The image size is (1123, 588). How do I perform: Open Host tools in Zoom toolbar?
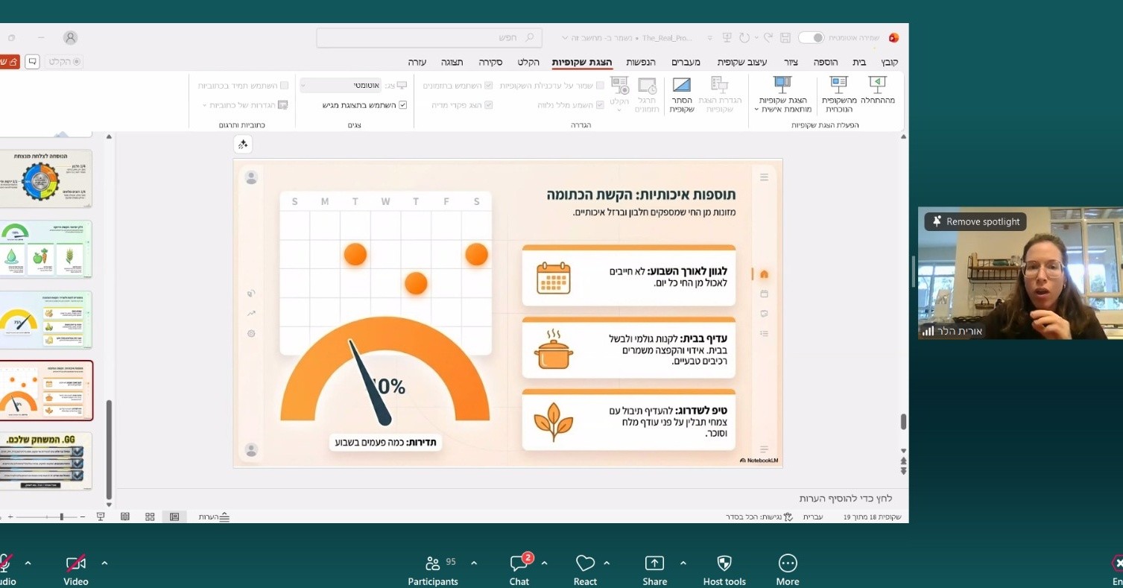[724, 570]
